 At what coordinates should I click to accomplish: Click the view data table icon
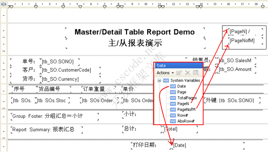(196, 73)
